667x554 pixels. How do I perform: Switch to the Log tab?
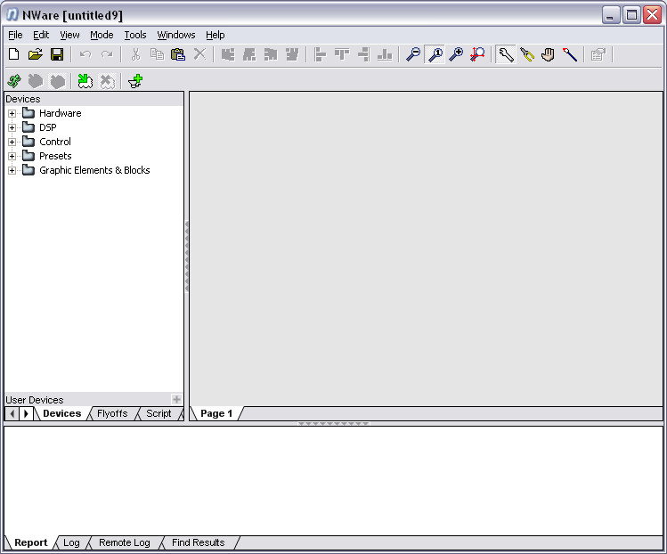(x=71, y=543)
